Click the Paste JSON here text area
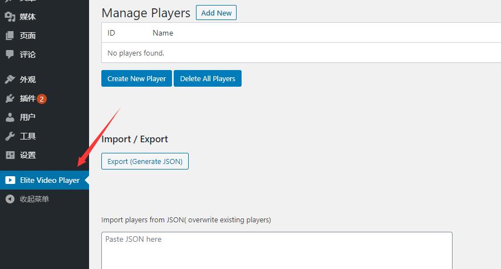 tap(277, 251)
